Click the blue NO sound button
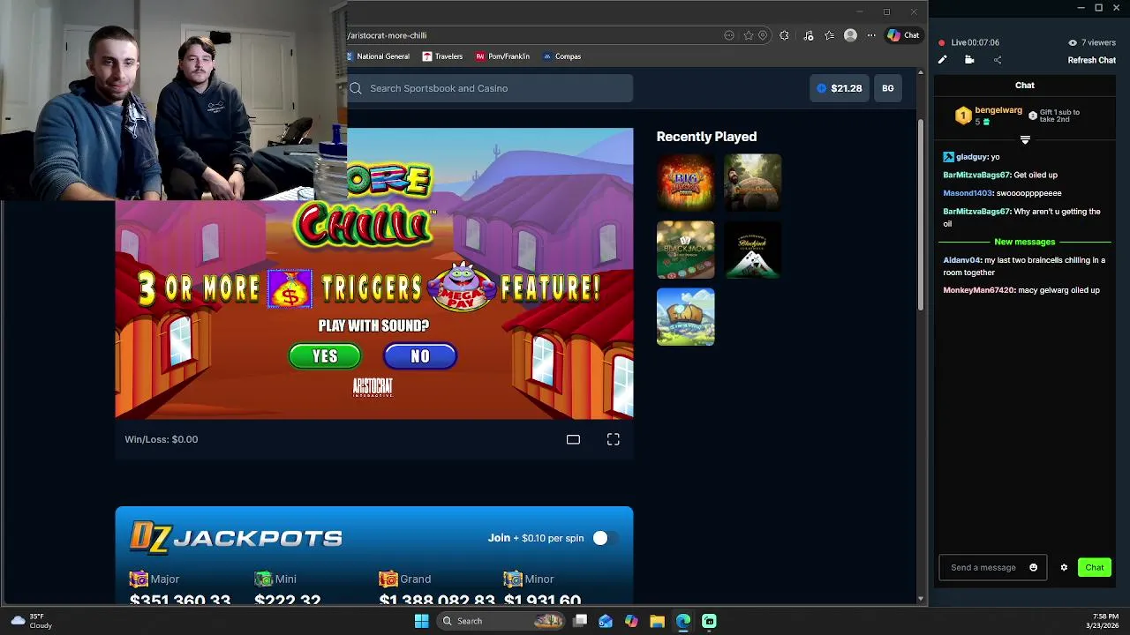Screen dimensions: 1130x635 click(420, 356)
